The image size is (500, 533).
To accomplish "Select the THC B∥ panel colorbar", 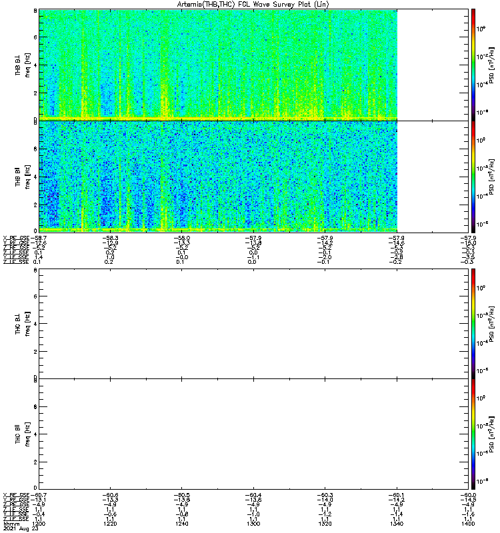I will point(473,434).
